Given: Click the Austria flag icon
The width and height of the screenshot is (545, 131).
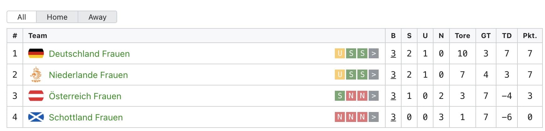Looking at the screenshot, I should (x=36, y=96).
